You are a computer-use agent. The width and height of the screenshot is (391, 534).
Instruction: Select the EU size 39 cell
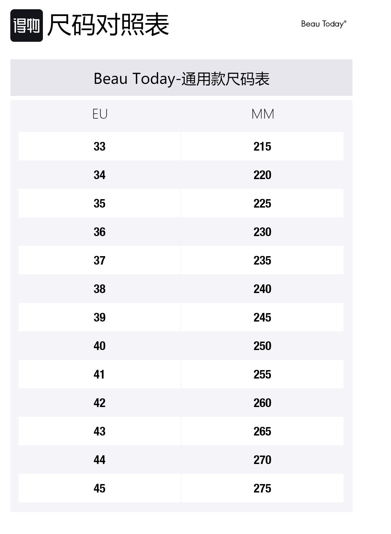(99, 317)
